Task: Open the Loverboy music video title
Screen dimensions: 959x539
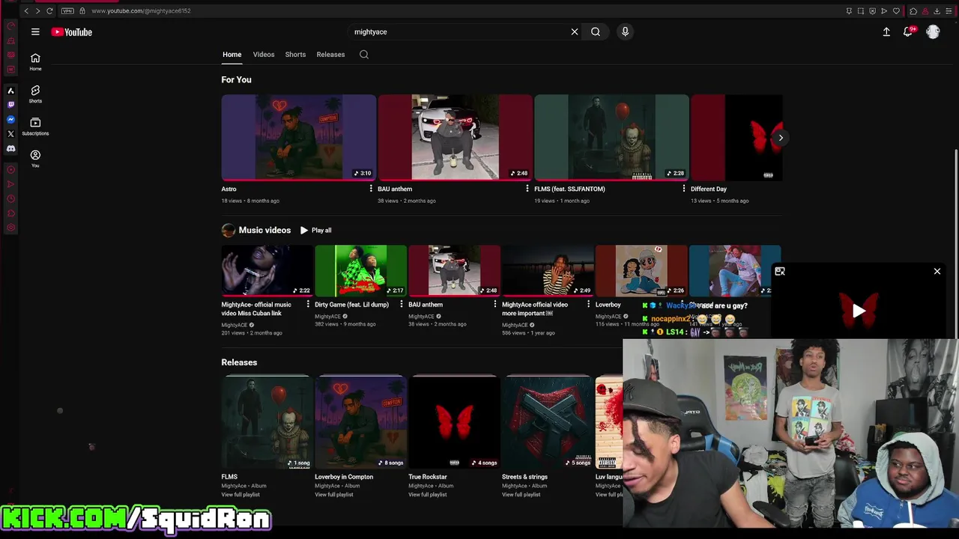Action: pos(608,305)
